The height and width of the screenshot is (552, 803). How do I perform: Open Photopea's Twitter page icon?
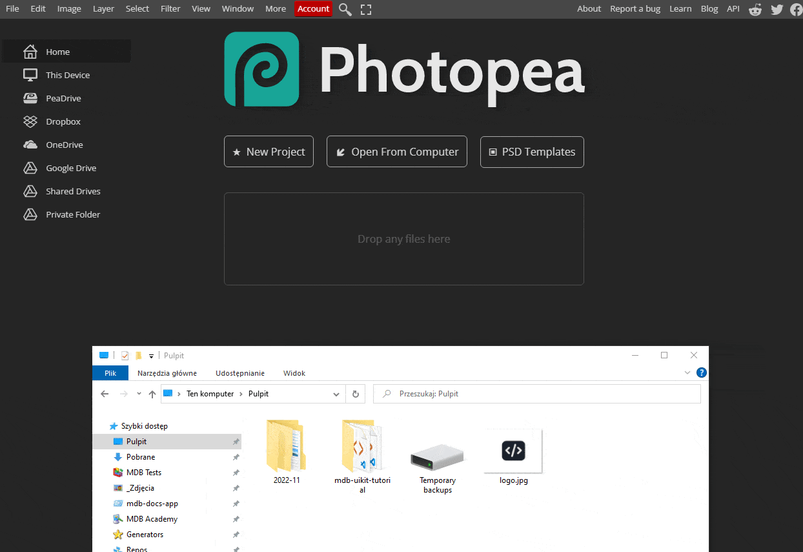coord(777,9)
